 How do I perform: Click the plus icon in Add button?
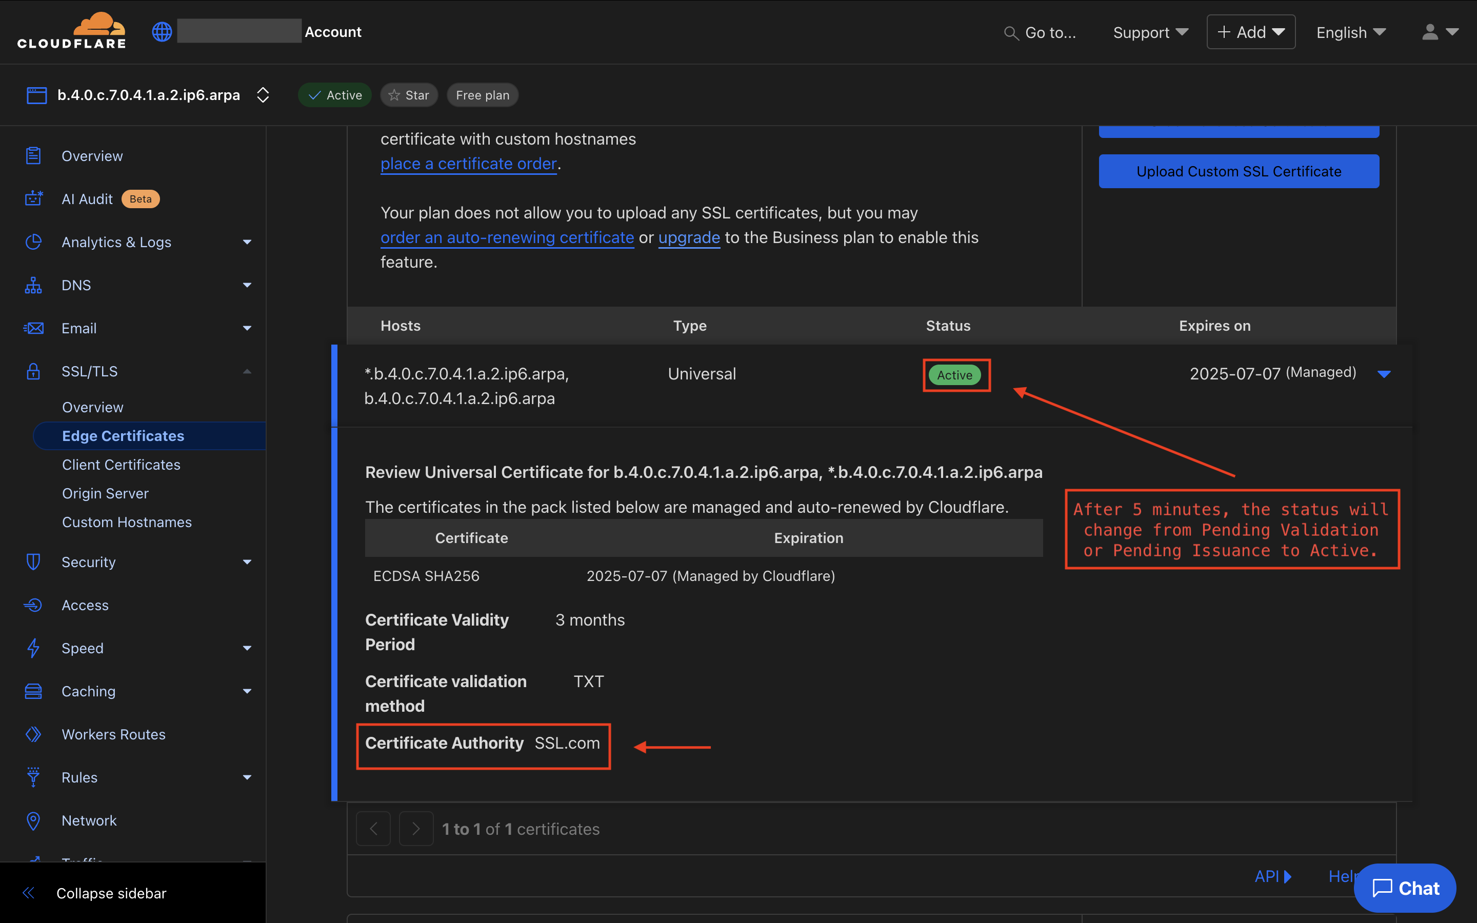[x=1223, y=32]
